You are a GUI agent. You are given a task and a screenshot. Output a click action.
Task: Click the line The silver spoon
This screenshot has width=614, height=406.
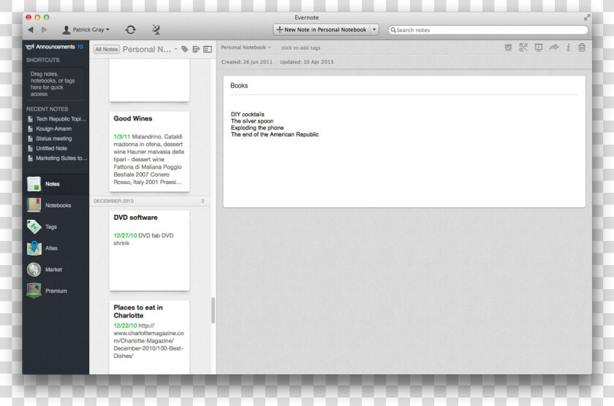(x=252, y=121)
